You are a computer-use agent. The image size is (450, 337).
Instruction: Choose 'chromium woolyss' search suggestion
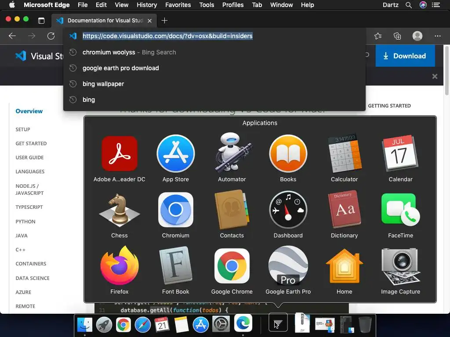[214, 52]
